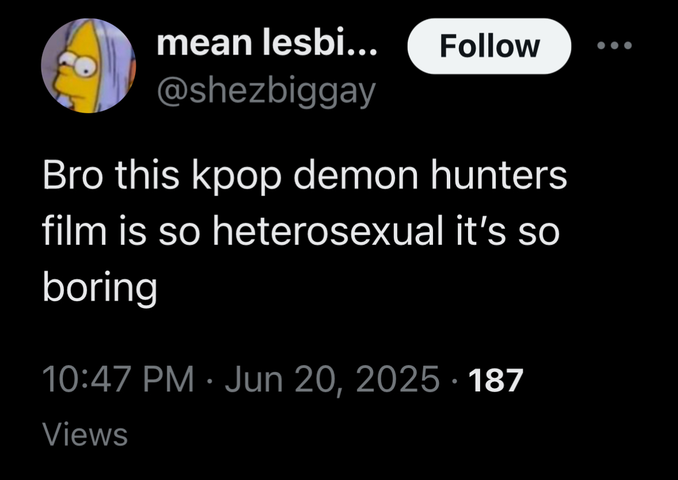Click the 'PM' text in the timestamp
The height and width of the screenshot is (480, 678).
click(x=168, y=379)
